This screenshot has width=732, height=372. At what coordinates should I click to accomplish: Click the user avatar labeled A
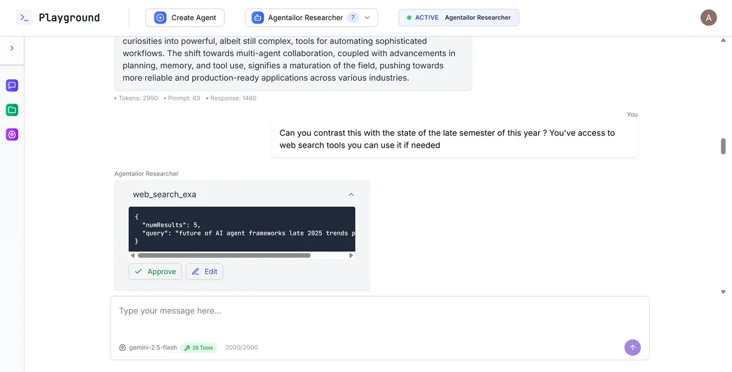point(708,18)
